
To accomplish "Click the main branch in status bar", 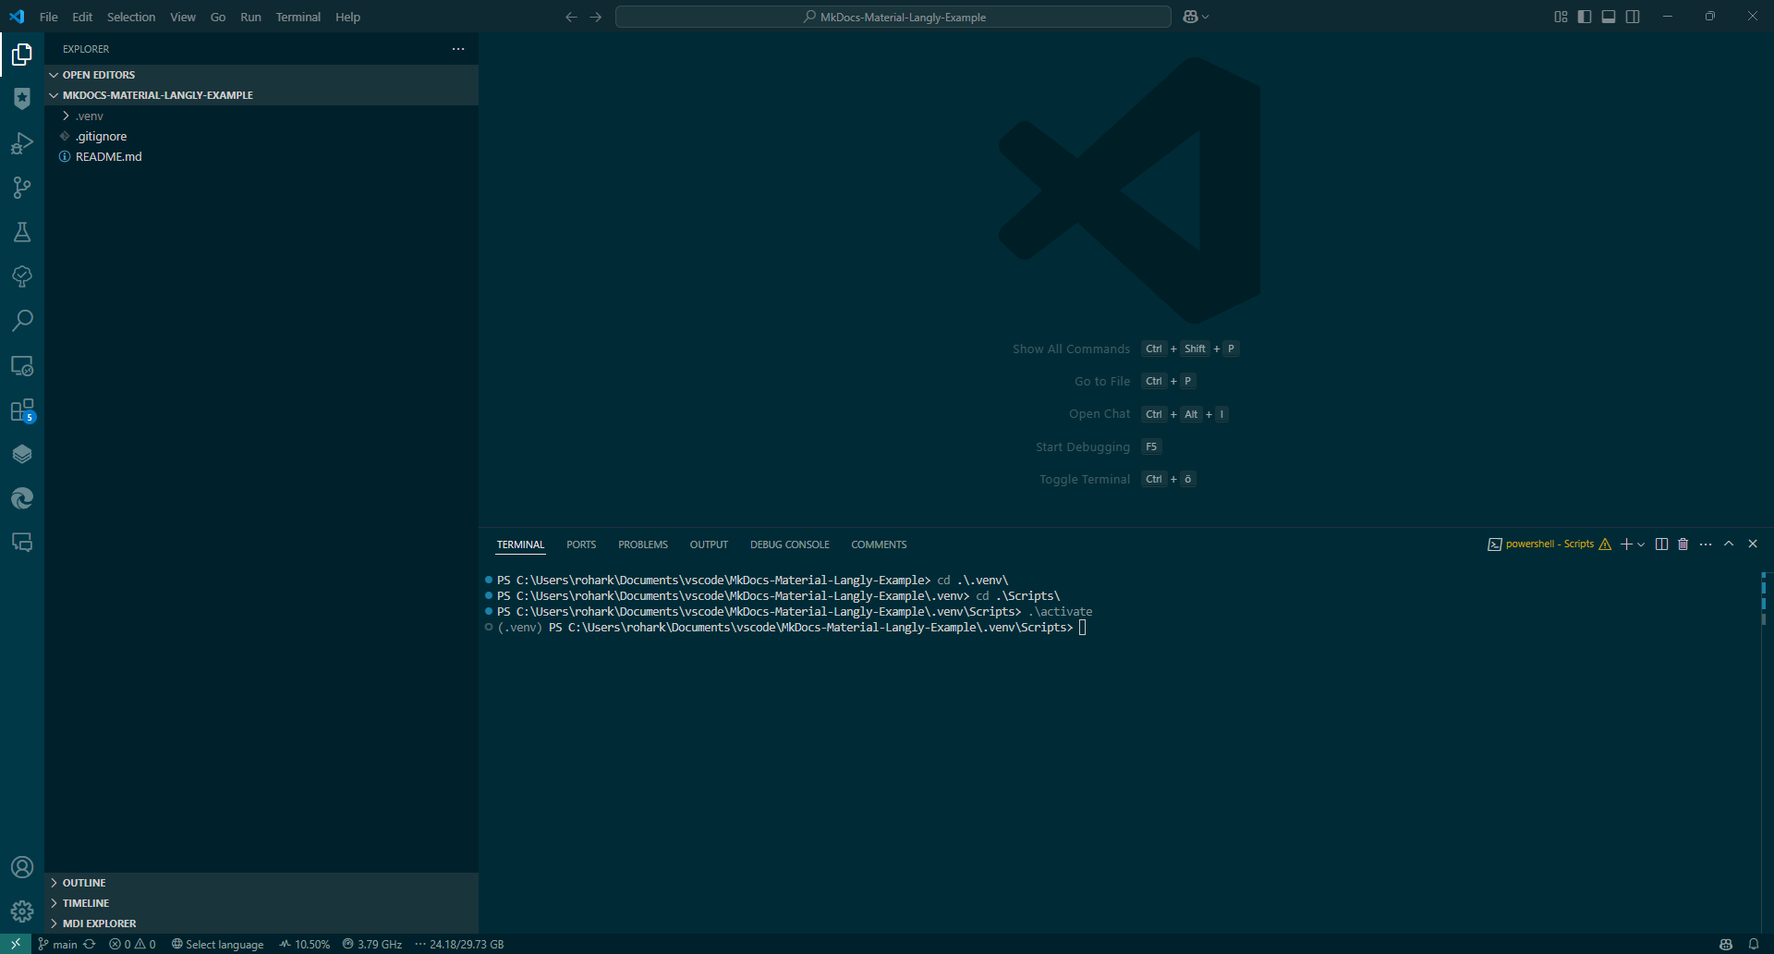I will click(x=57, y=944).
